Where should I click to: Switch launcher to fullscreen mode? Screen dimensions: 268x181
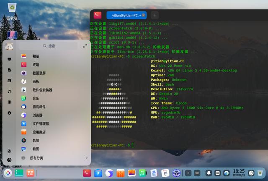click(85, 46)
